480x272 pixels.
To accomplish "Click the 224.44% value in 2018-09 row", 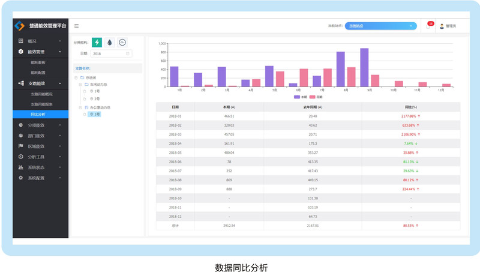I will click(x=409, y=189).
